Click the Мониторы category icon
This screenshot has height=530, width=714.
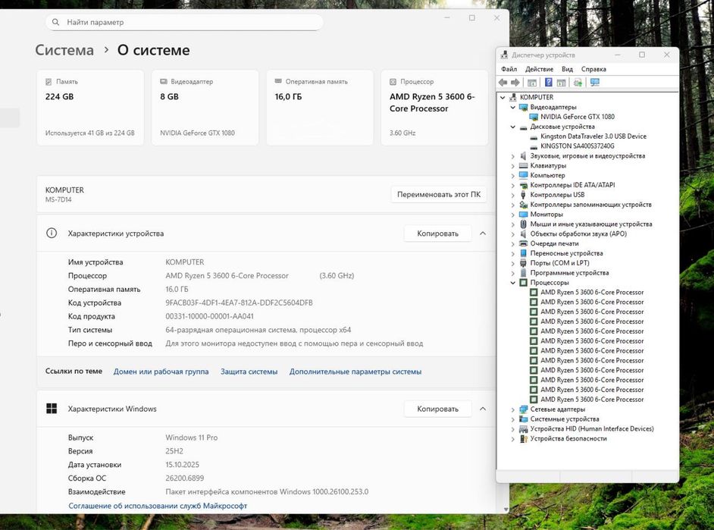click(x=523, y=214)
